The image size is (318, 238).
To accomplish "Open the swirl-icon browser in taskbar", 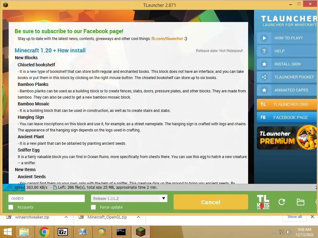I will (102, 232).
